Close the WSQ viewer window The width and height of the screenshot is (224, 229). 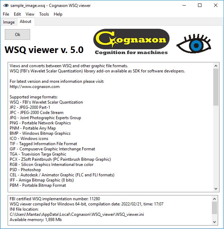pyautogui.click(x=216, y=6)
